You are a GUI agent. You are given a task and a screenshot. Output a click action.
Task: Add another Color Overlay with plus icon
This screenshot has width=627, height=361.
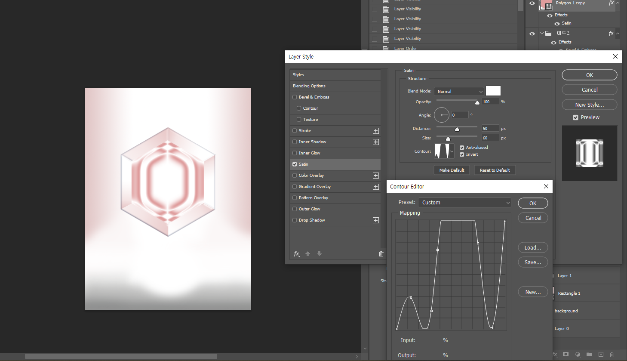coord(376,176)
